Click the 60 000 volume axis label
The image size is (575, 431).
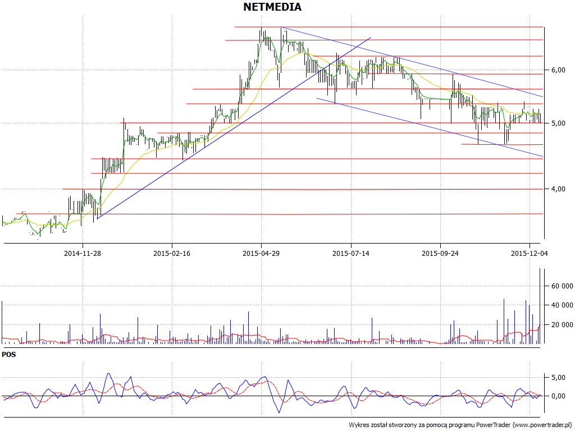(x=562, y=286)
